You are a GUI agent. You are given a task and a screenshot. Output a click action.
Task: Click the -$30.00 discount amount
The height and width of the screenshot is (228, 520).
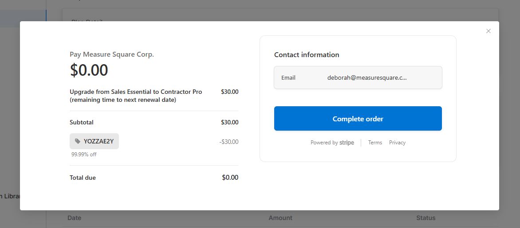click(229, 142)
